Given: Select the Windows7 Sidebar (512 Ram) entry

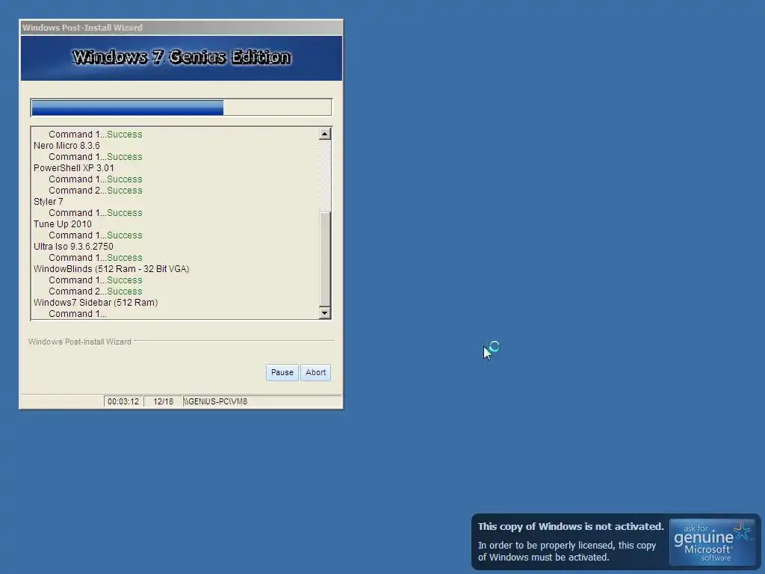Looking at the screenshot, I should coord(96,303).
